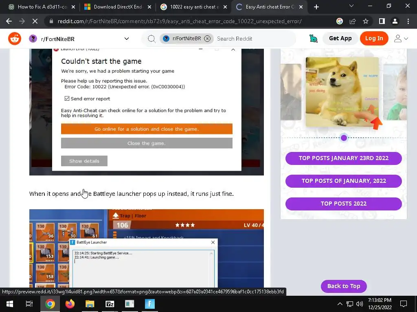Image resolution: width=417 pixels, height=312 pixels.
Task: Open the Fortnite taskbar icon
Action: point(150,304)
